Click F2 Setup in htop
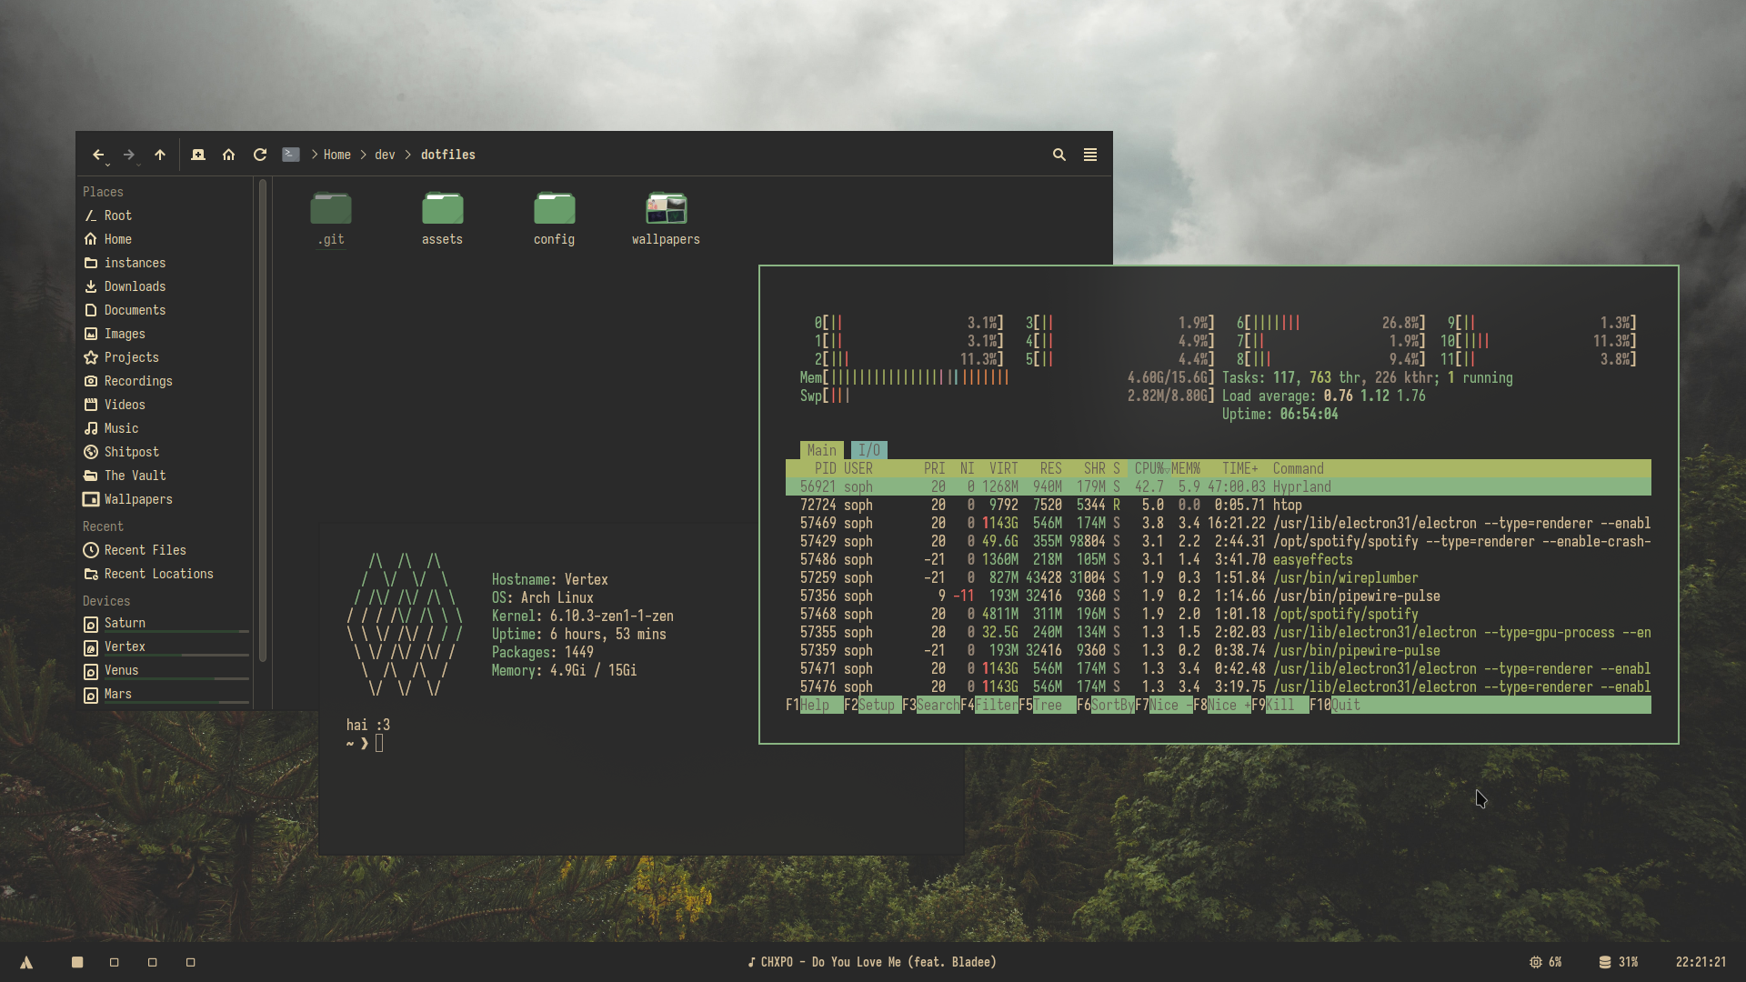1746x982 pixels. [x=872, y=705]
